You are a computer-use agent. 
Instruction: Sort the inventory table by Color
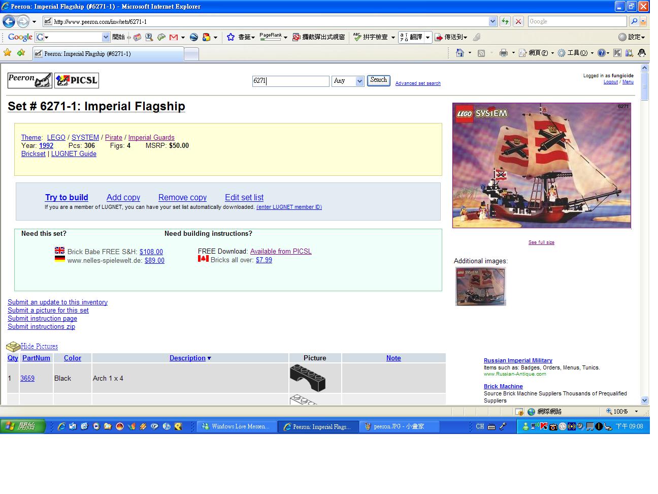tap(73, 358)
